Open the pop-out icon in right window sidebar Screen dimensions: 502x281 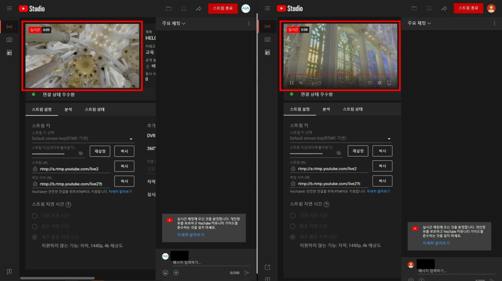[267, 267]
